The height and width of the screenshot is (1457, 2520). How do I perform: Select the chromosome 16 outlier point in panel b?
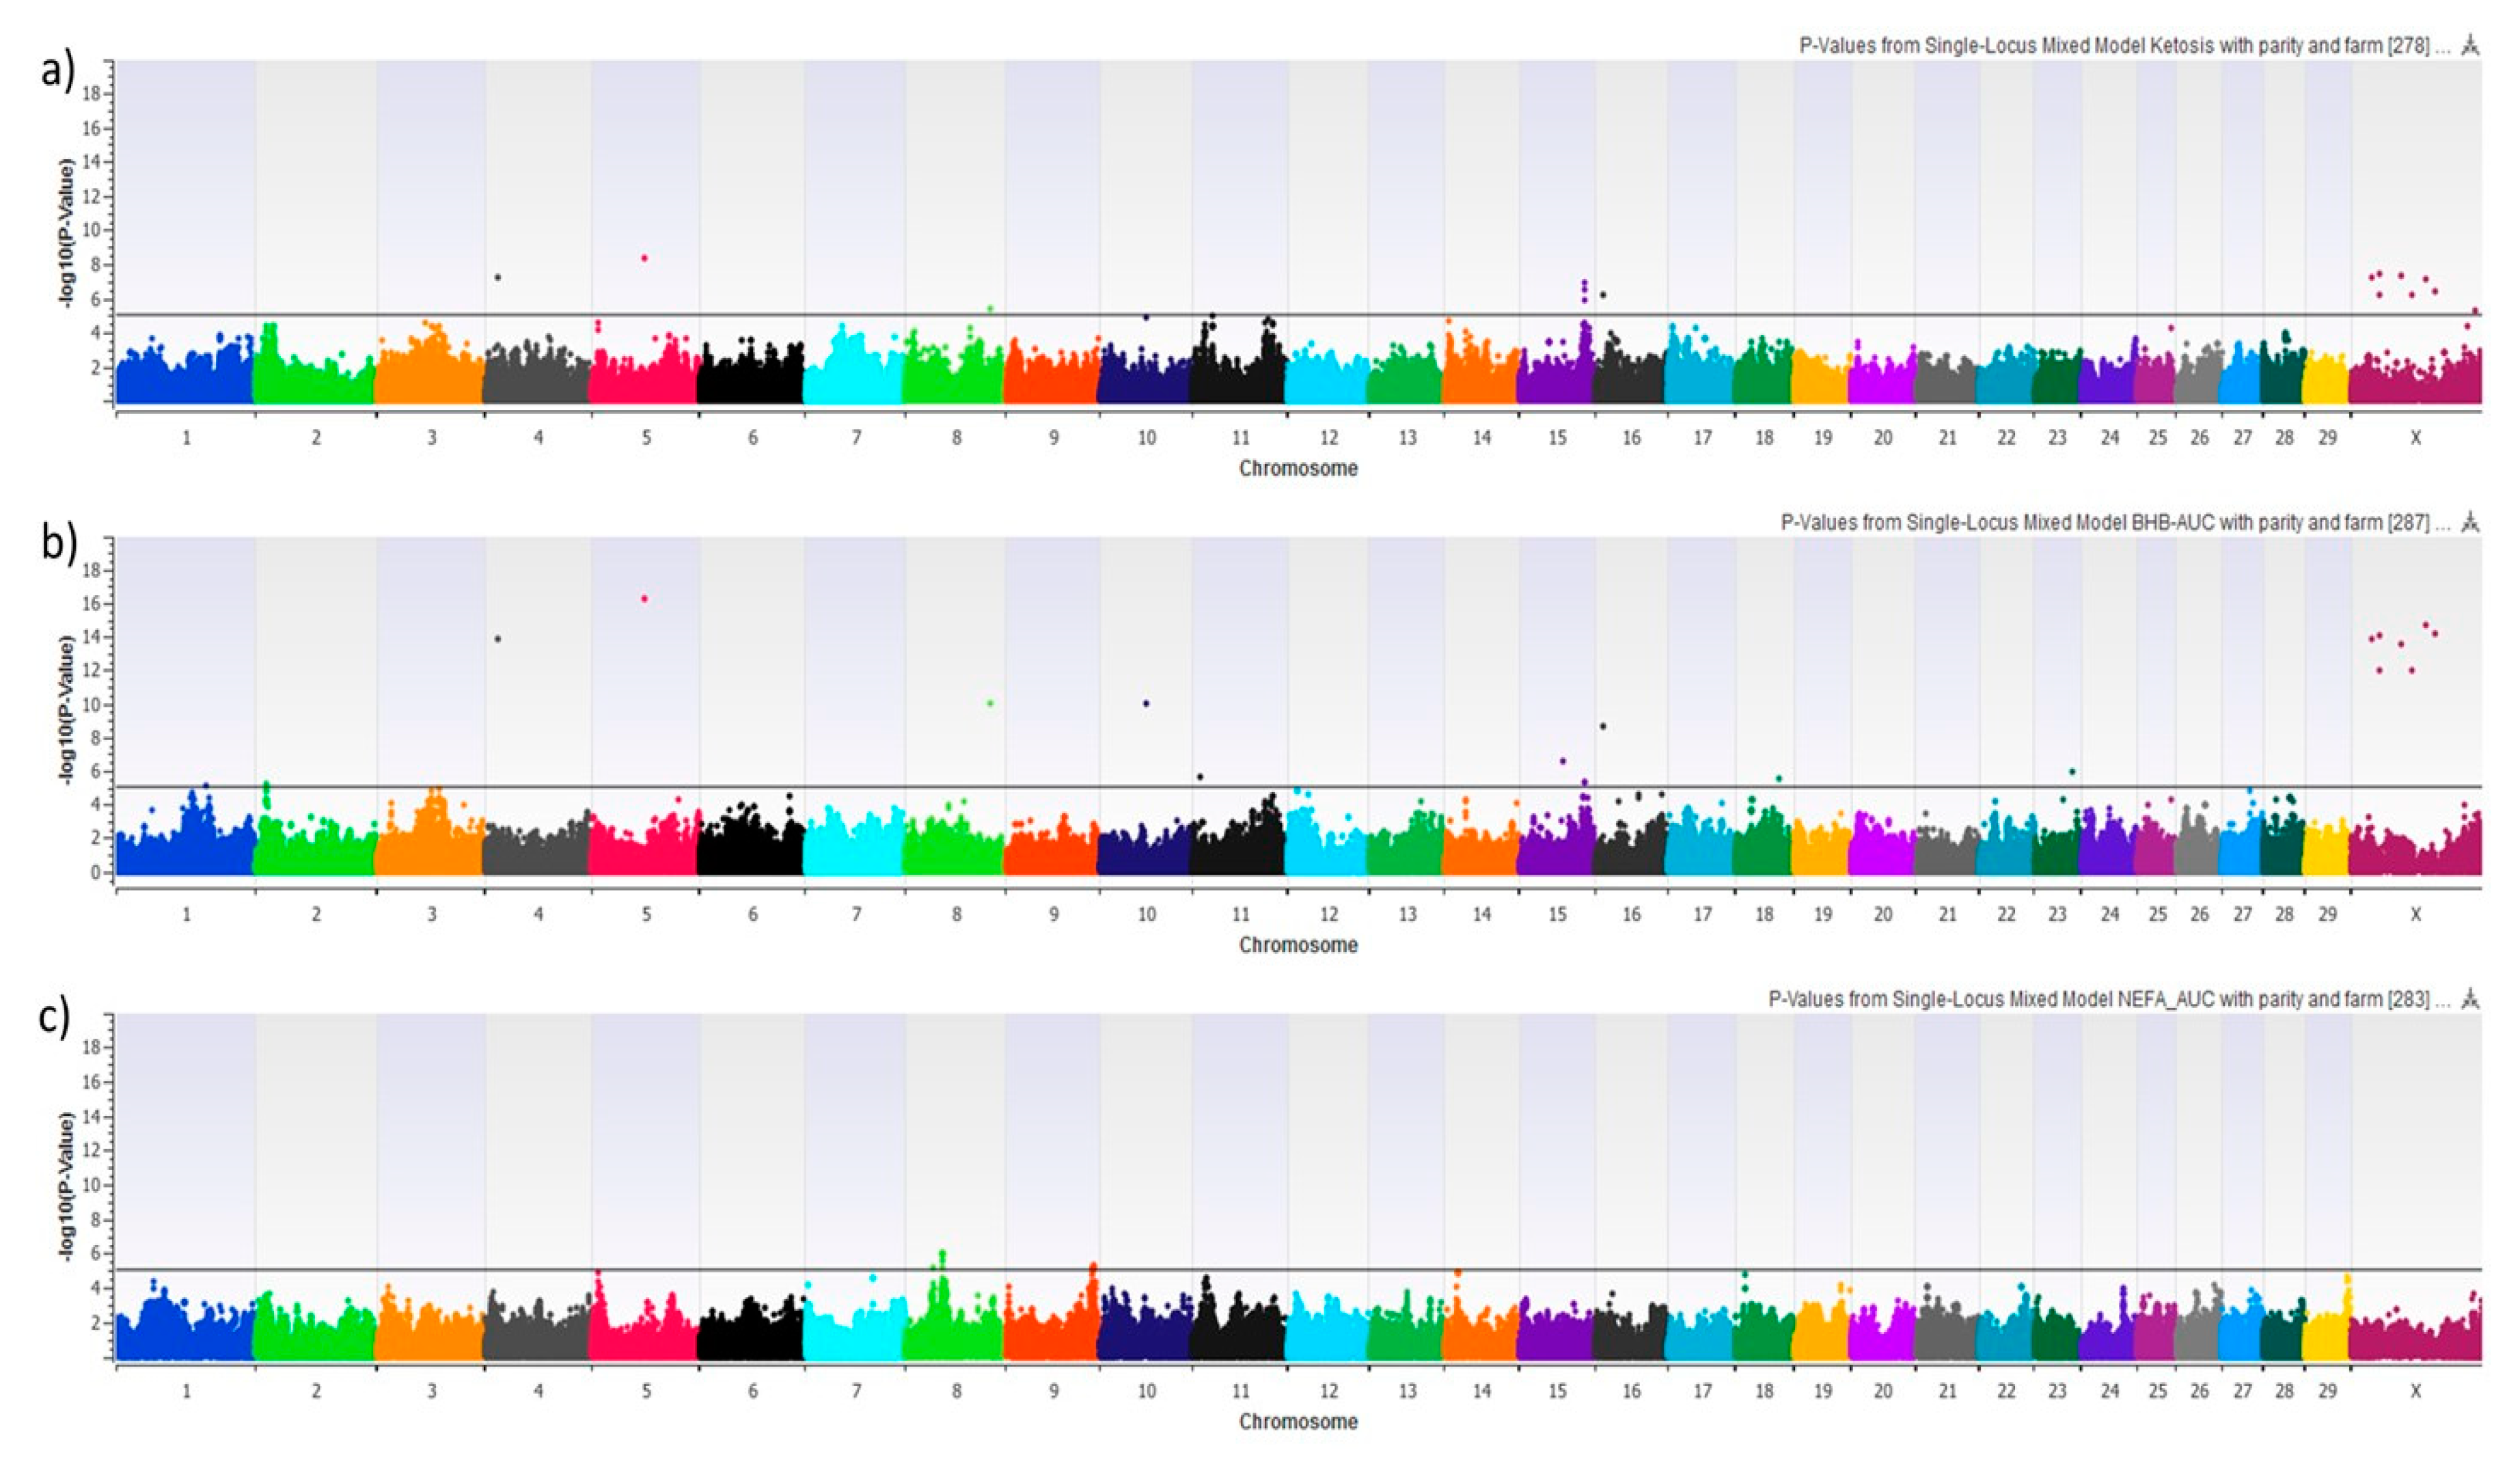click(x=1603, y=726)
